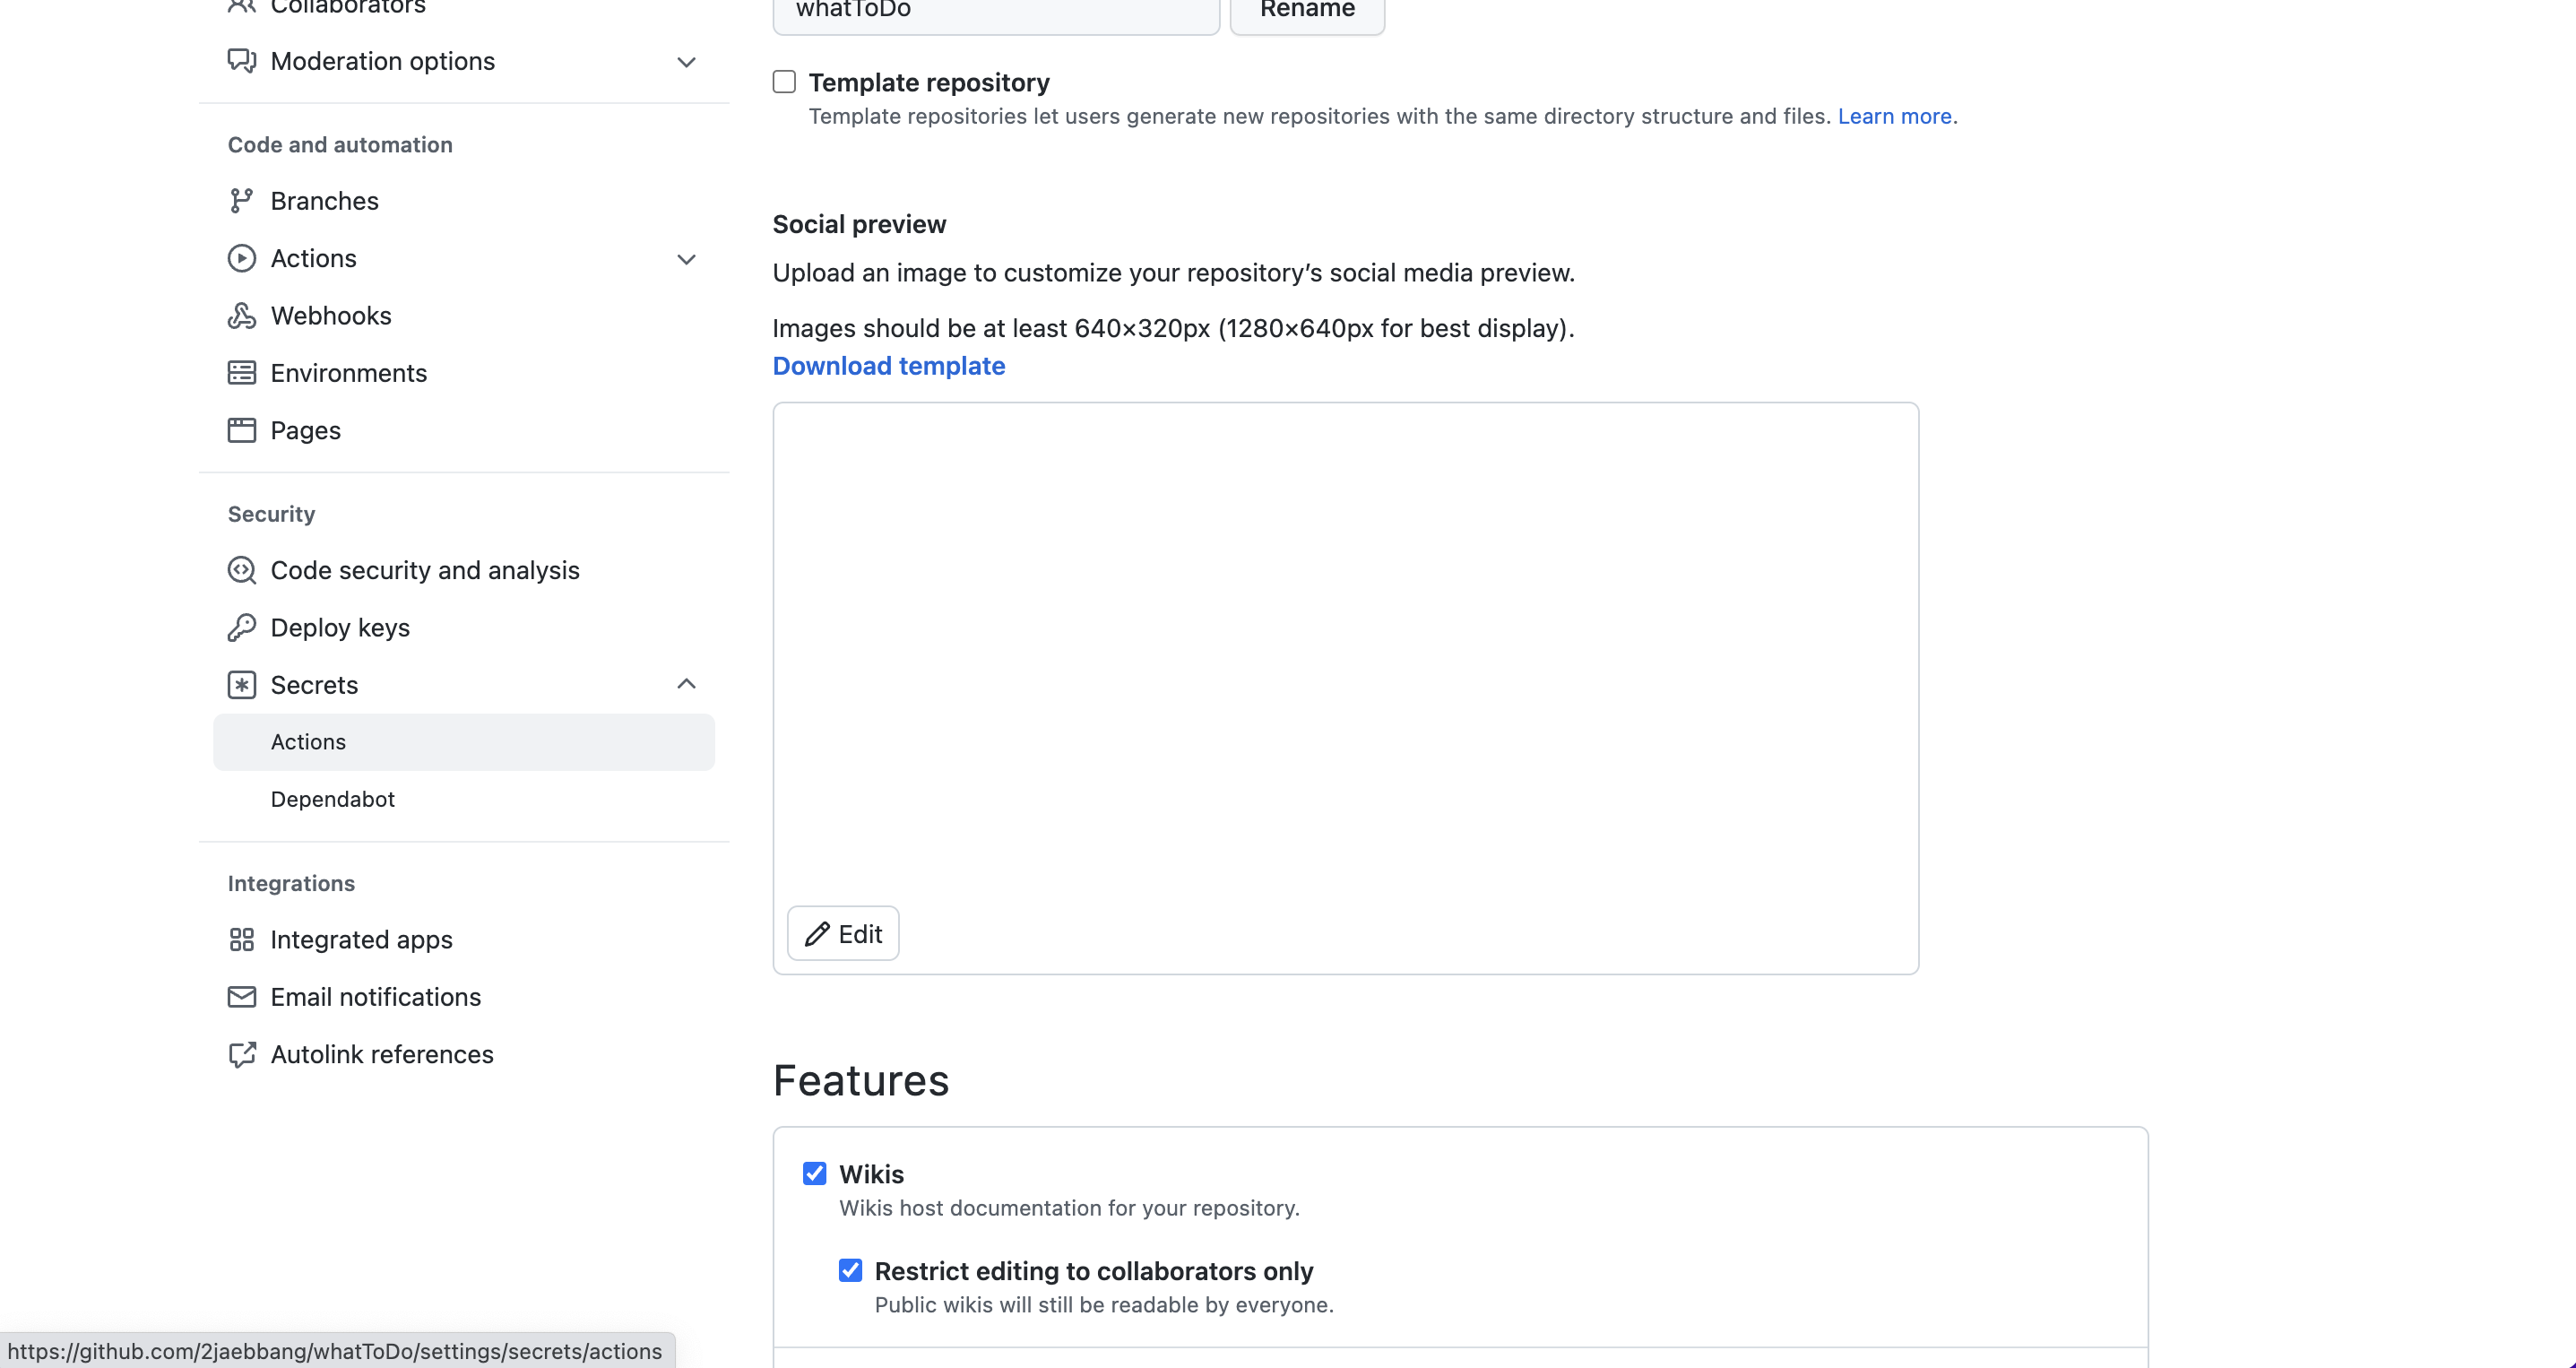Viewport: 2576px width, 1368px height.
Task: Enable the Template repository checkbox
Action: coord(784,82)
